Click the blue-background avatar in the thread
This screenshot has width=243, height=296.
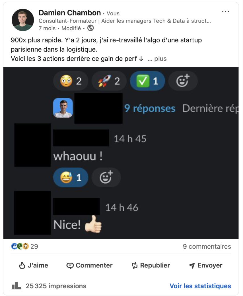click(63, 108)
